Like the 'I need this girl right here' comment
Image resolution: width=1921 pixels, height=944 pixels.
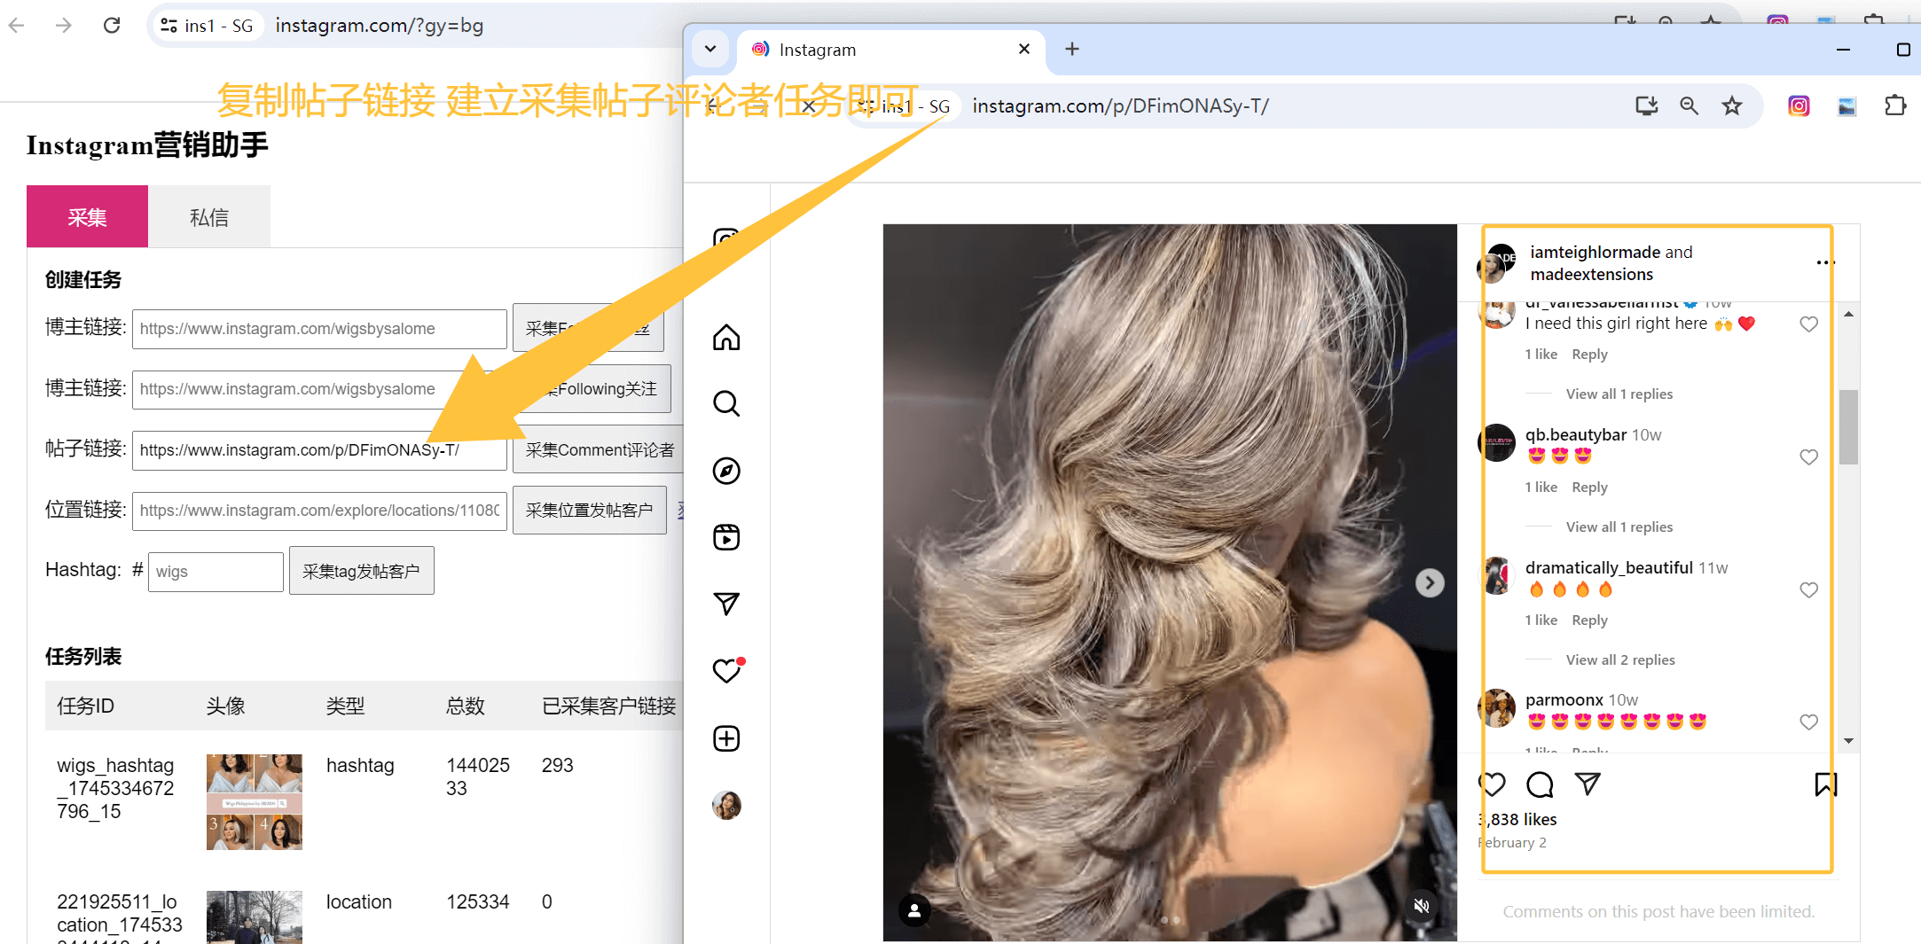click(1809, 324)
